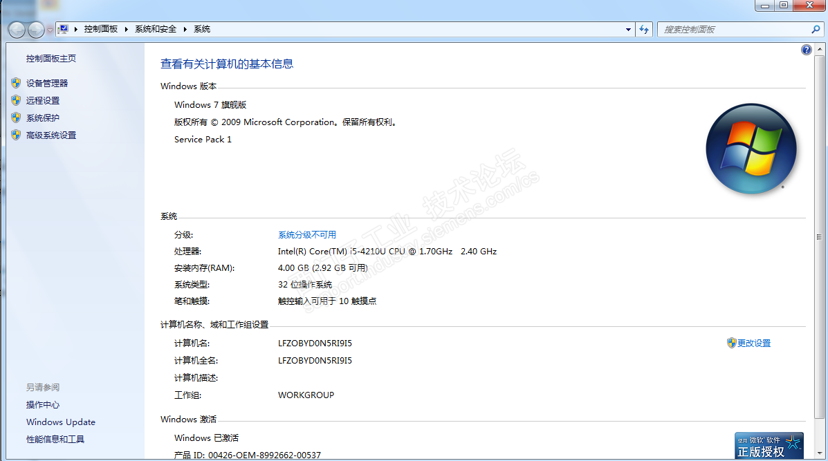This screenshot has height=461, width=828.
Task: Click the 触控输入可用于 10 触摸点 text
Action: [x=327, y=301]
